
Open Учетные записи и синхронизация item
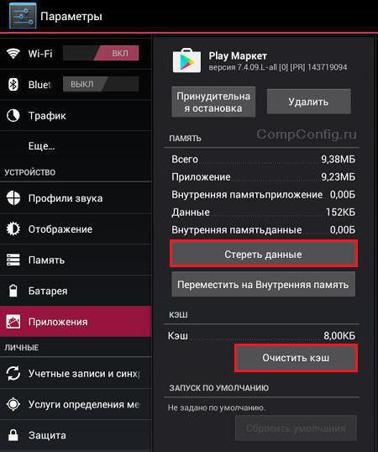click(x=76, y=373)
